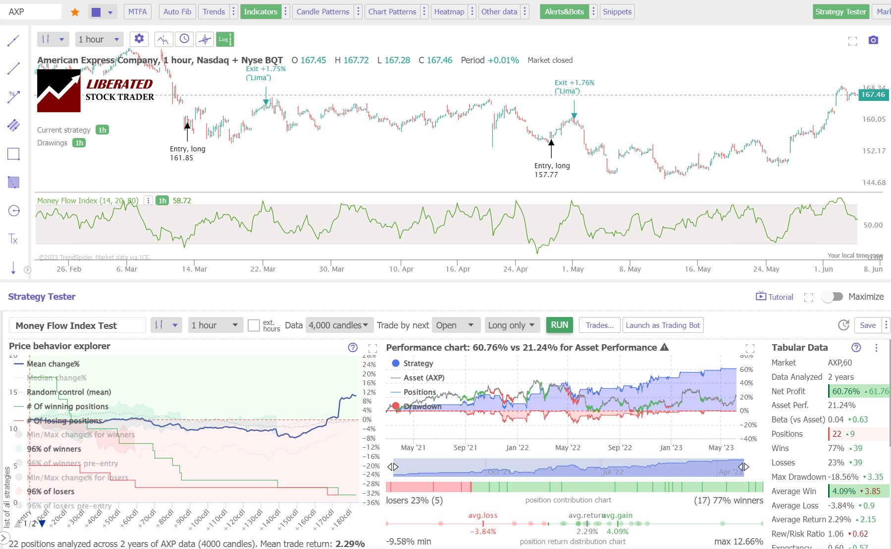Toggle logarithmic price scale with Log button

click(x=225, y=39)
